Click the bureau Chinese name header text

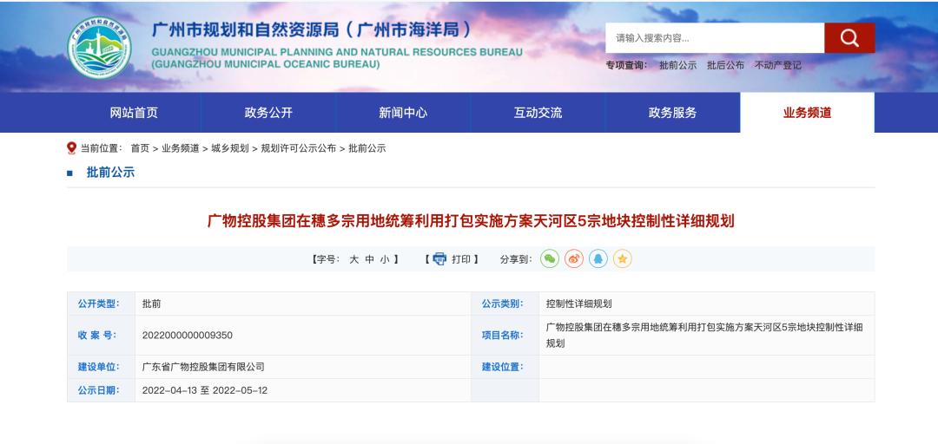pyautogui.click(x=312, y=29)
